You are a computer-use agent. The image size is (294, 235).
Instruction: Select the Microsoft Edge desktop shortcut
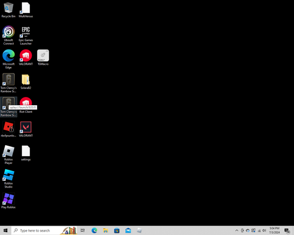point(8,59)
